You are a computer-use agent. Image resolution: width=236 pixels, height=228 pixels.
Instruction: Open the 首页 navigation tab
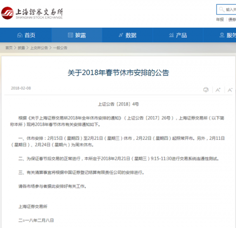coord(26,35)
